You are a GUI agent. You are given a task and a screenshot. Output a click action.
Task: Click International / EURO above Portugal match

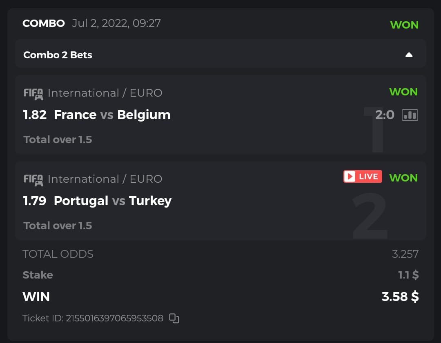[105, 179]
